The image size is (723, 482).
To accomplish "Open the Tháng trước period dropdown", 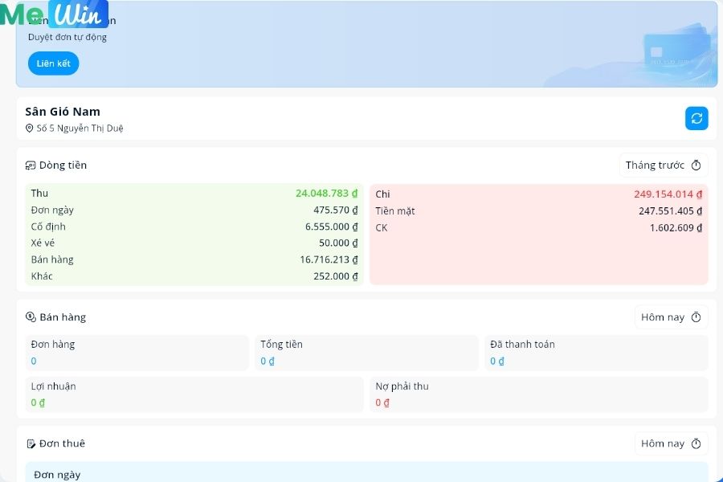I will (x=663, y=165).
